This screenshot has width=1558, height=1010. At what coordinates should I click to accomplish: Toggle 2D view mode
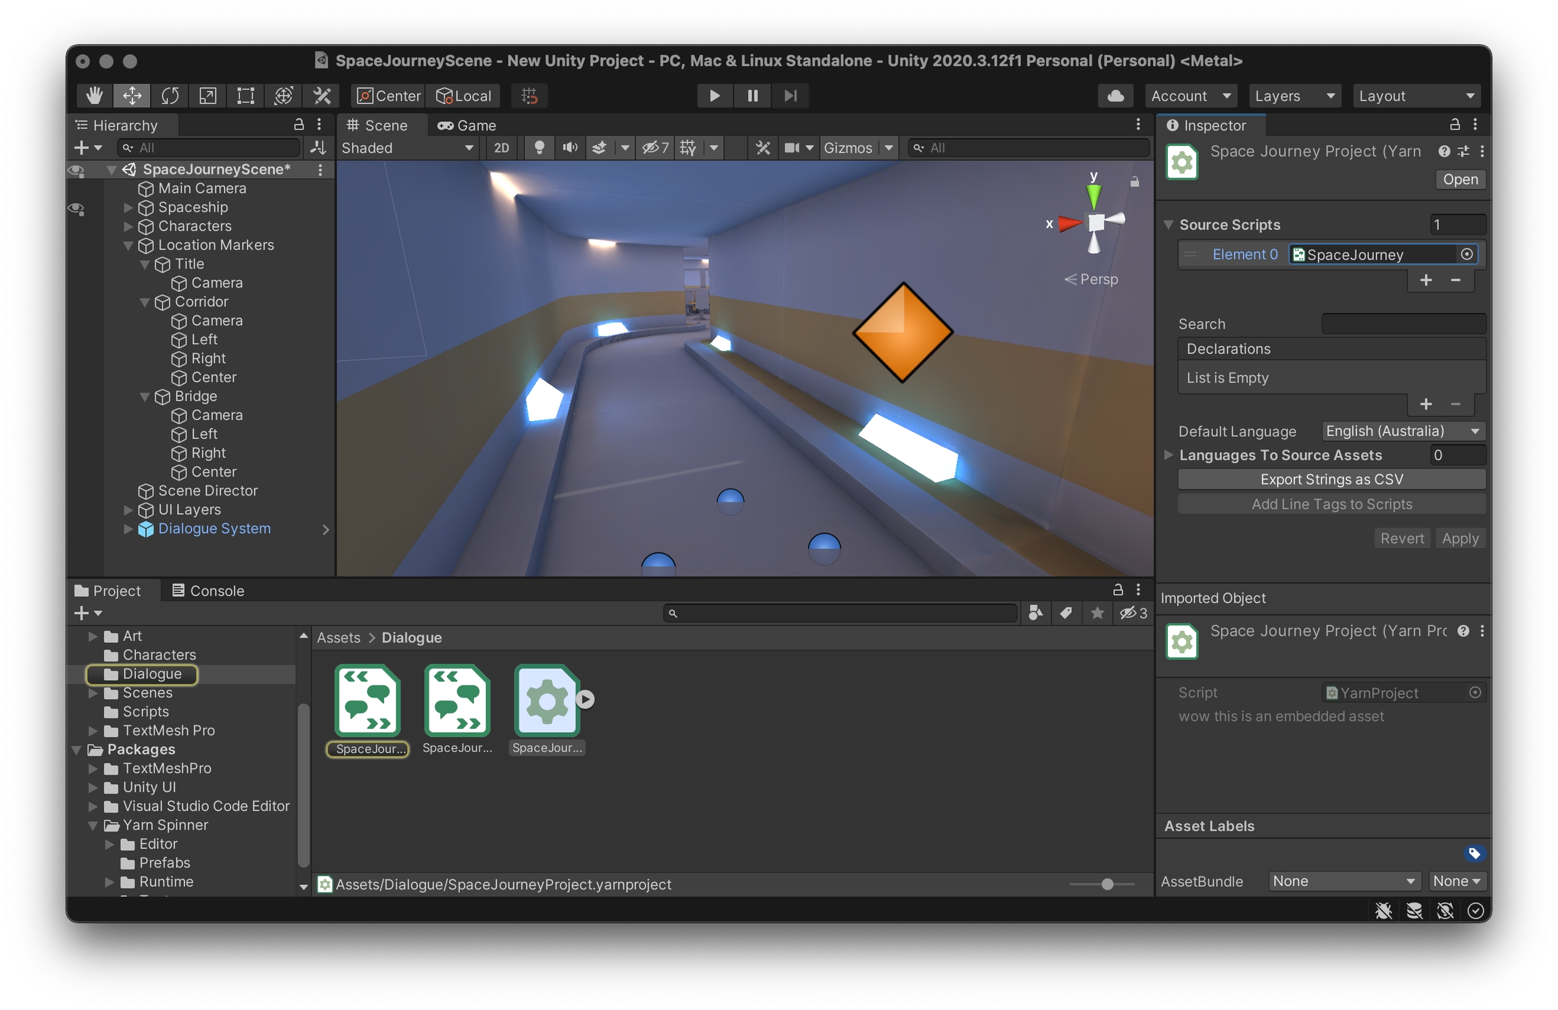click(x=501, y=147)
